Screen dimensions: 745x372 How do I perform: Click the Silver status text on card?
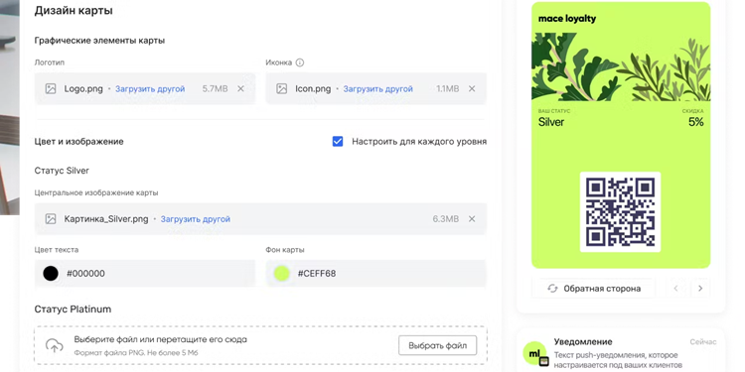tap(551, 122)
